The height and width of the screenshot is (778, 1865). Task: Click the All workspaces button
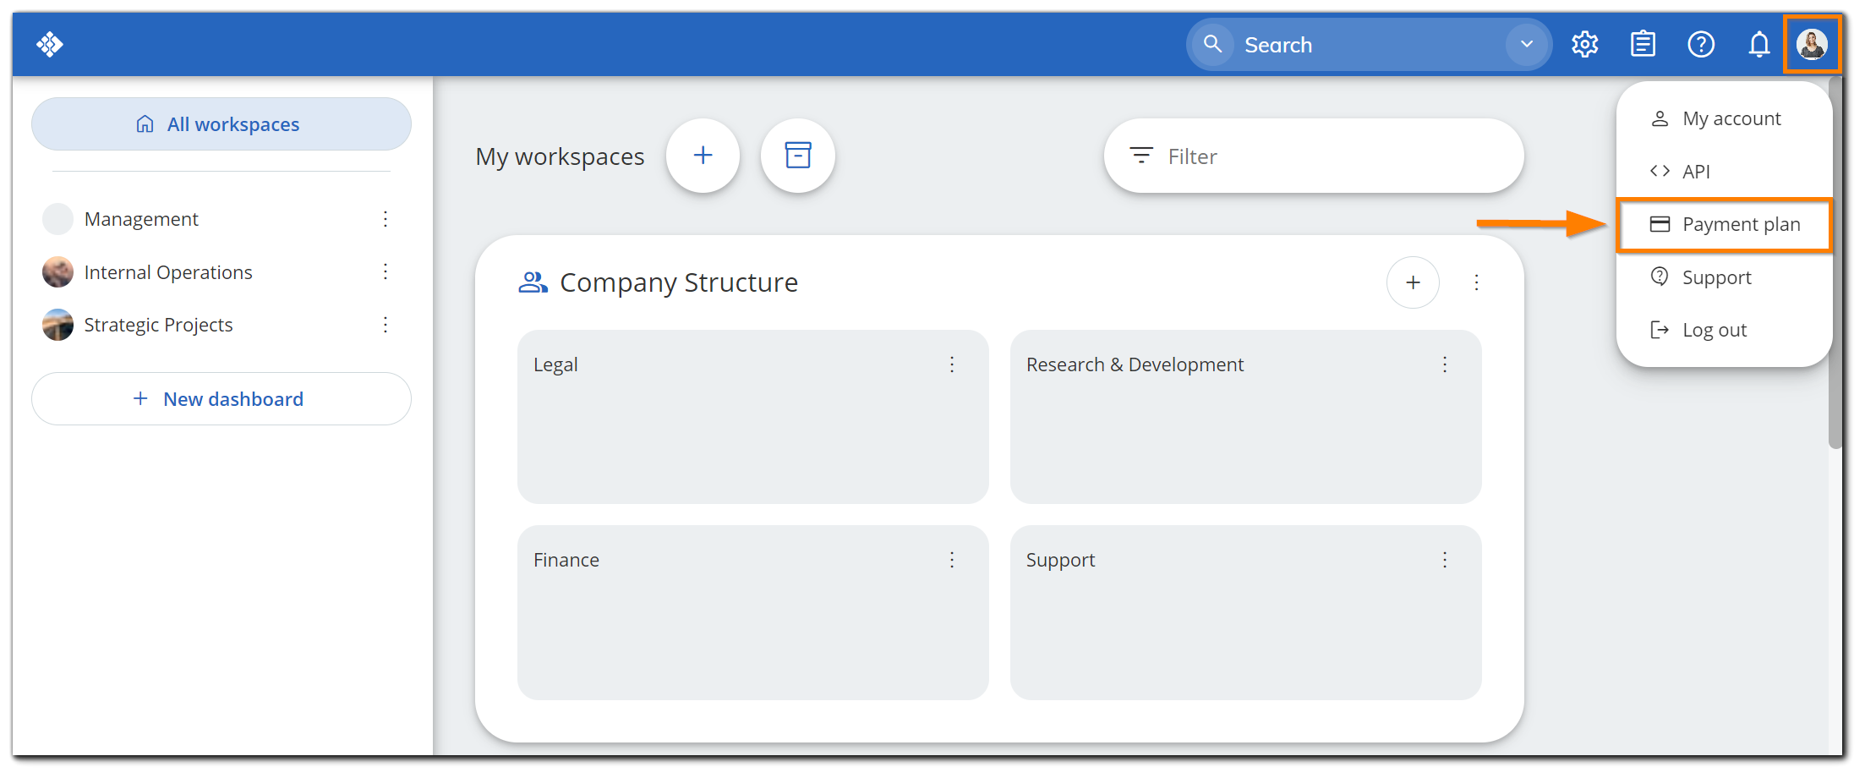(x=222, y=124)
